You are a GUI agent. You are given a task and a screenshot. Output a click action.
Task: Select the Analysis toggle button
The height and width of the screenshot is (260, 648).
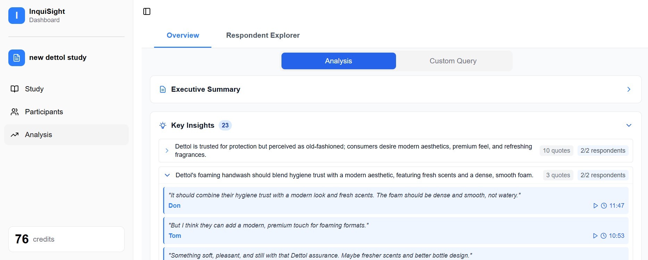pos(338,61)
